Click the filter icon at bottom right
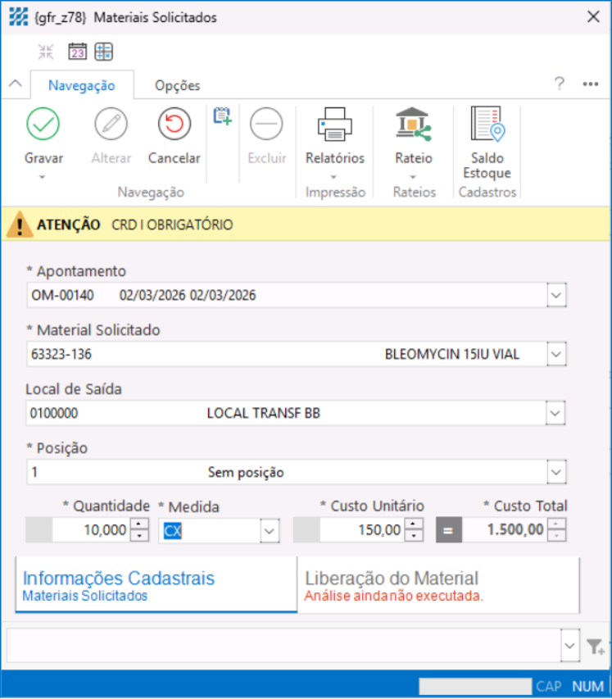This screenshot has width=612, height=699. click(595, 647)
